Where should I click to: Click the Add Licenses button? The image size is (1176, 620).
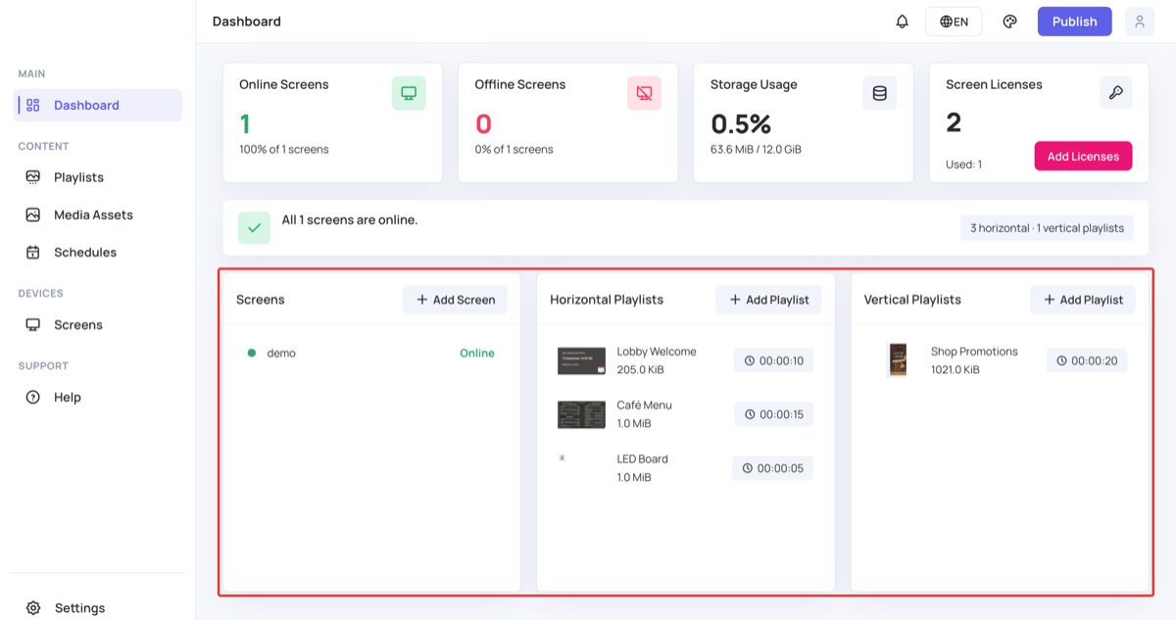pyautogui.click(x=1083, y=156)
